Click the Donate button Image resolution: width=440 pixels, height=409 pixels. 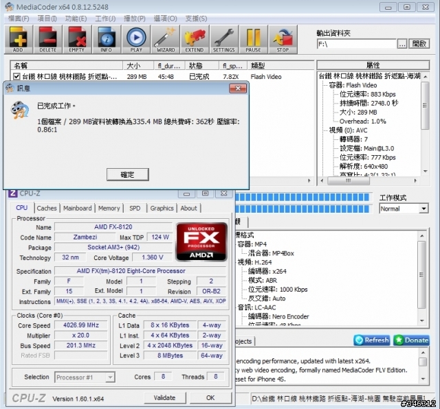click(411, 340)
